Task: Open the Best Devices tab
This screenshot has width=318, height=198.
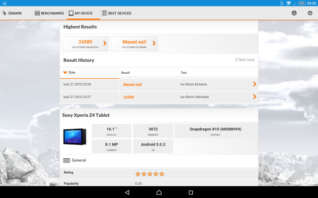Action: (117, 13)
